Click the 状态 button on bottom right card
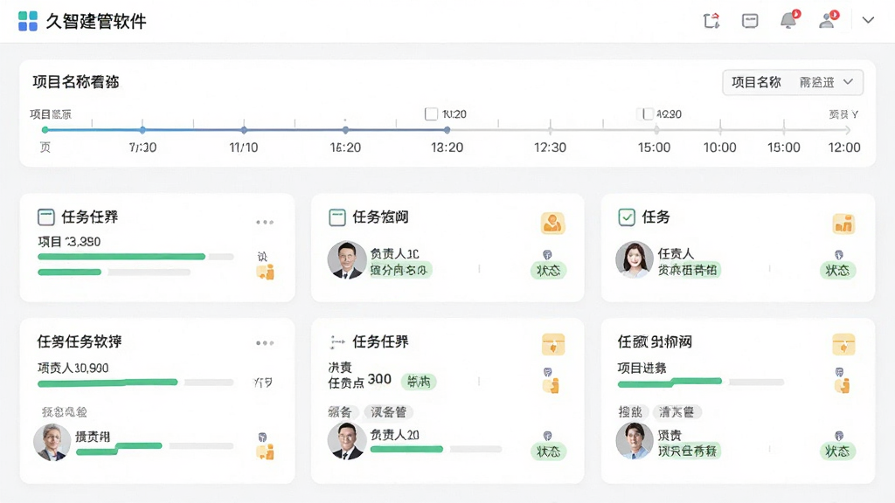Viewport: 895px width, 503px height. pyautogui.click(x=837, y=451)
